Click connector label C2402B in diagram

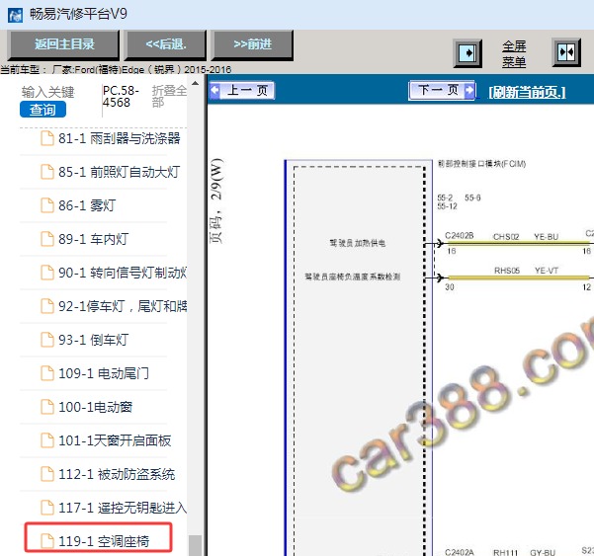459,236
